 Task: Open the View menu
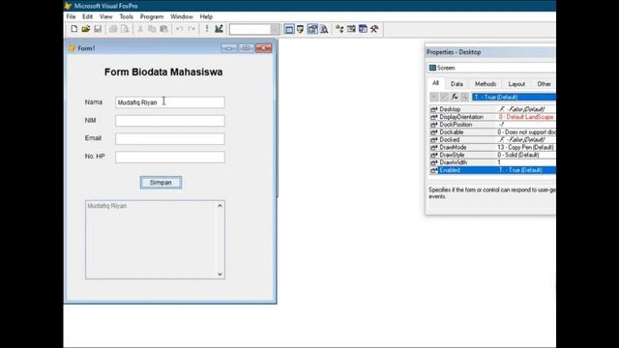tap(105, 16)
